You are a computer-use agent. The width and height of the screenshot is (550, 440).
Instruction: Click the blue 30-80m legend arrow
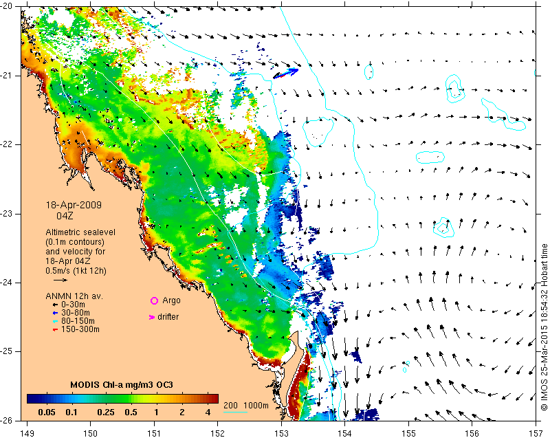tap(55, 313)
